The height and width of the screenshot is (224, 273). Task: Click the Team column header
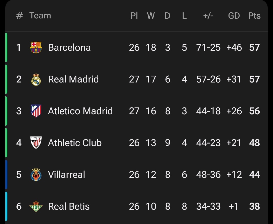(40, 15)
